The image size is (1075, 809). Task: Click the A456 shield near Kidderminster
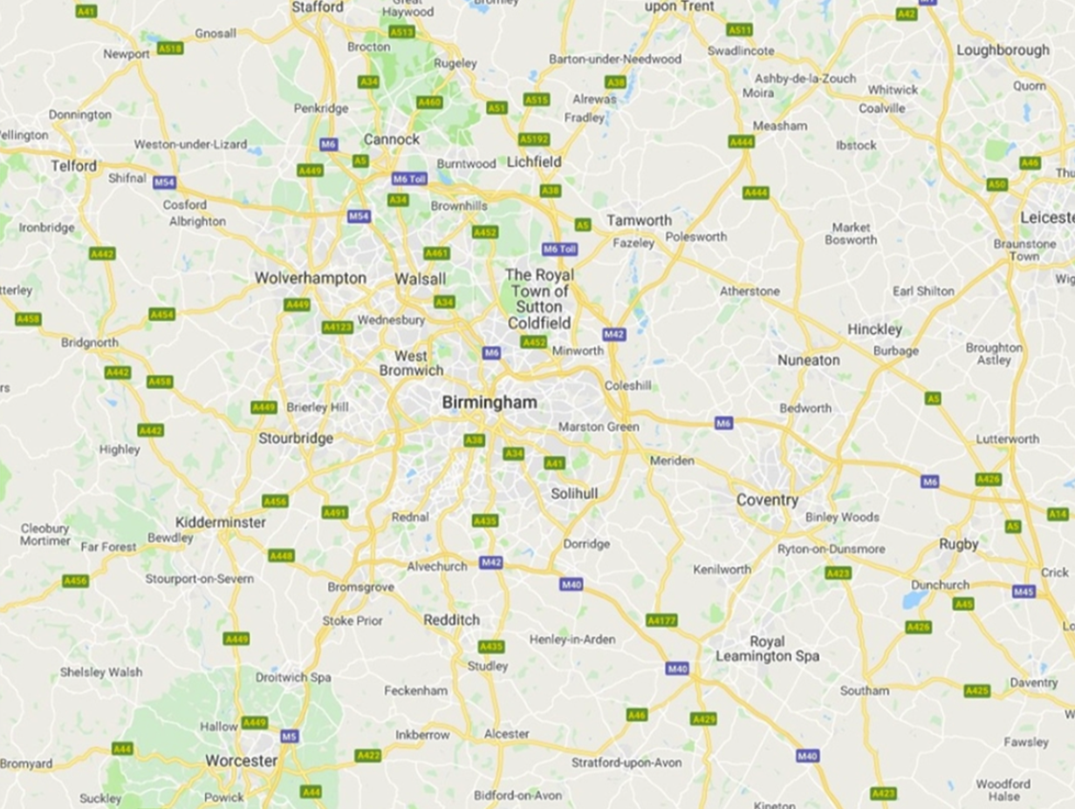click(x=276, y=501)
